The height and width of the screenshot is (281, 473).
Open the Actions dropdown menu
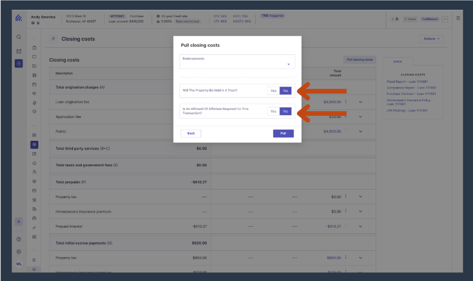pos(431,38)
